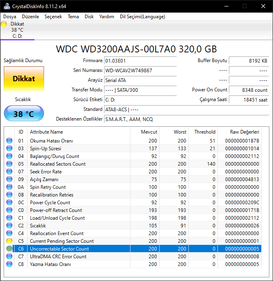Click the Buffer Boyutu field 8192 KB
Viewport: 273px width, 281px height.
point(249,61)
